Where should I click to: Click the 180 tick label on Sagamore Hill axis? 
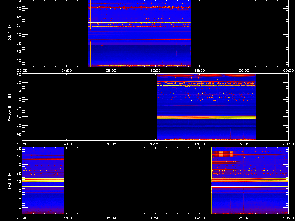click(x=17, y=75)
